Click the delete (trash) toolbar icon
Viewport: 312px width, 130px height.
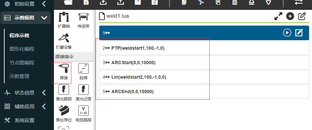(x=235, y=2)
